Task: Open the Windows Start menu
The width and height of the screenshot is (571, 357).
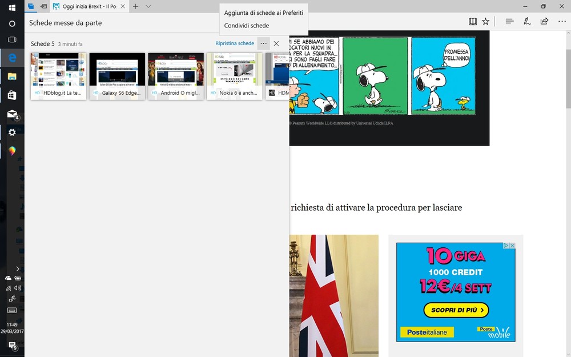Action: click(12, 7)
